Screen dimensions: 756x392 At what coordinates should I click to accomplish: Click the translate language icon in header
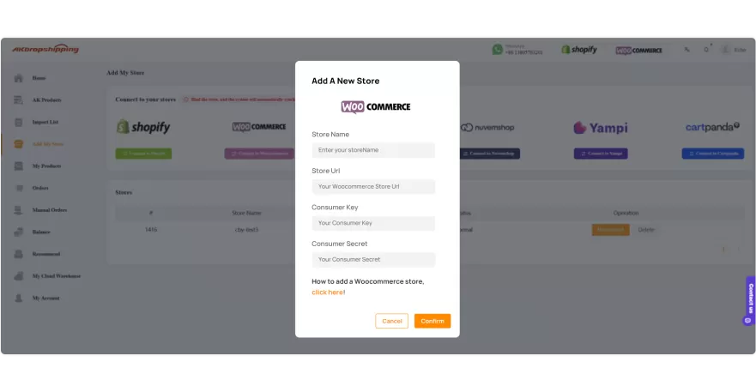click(686, 50)
